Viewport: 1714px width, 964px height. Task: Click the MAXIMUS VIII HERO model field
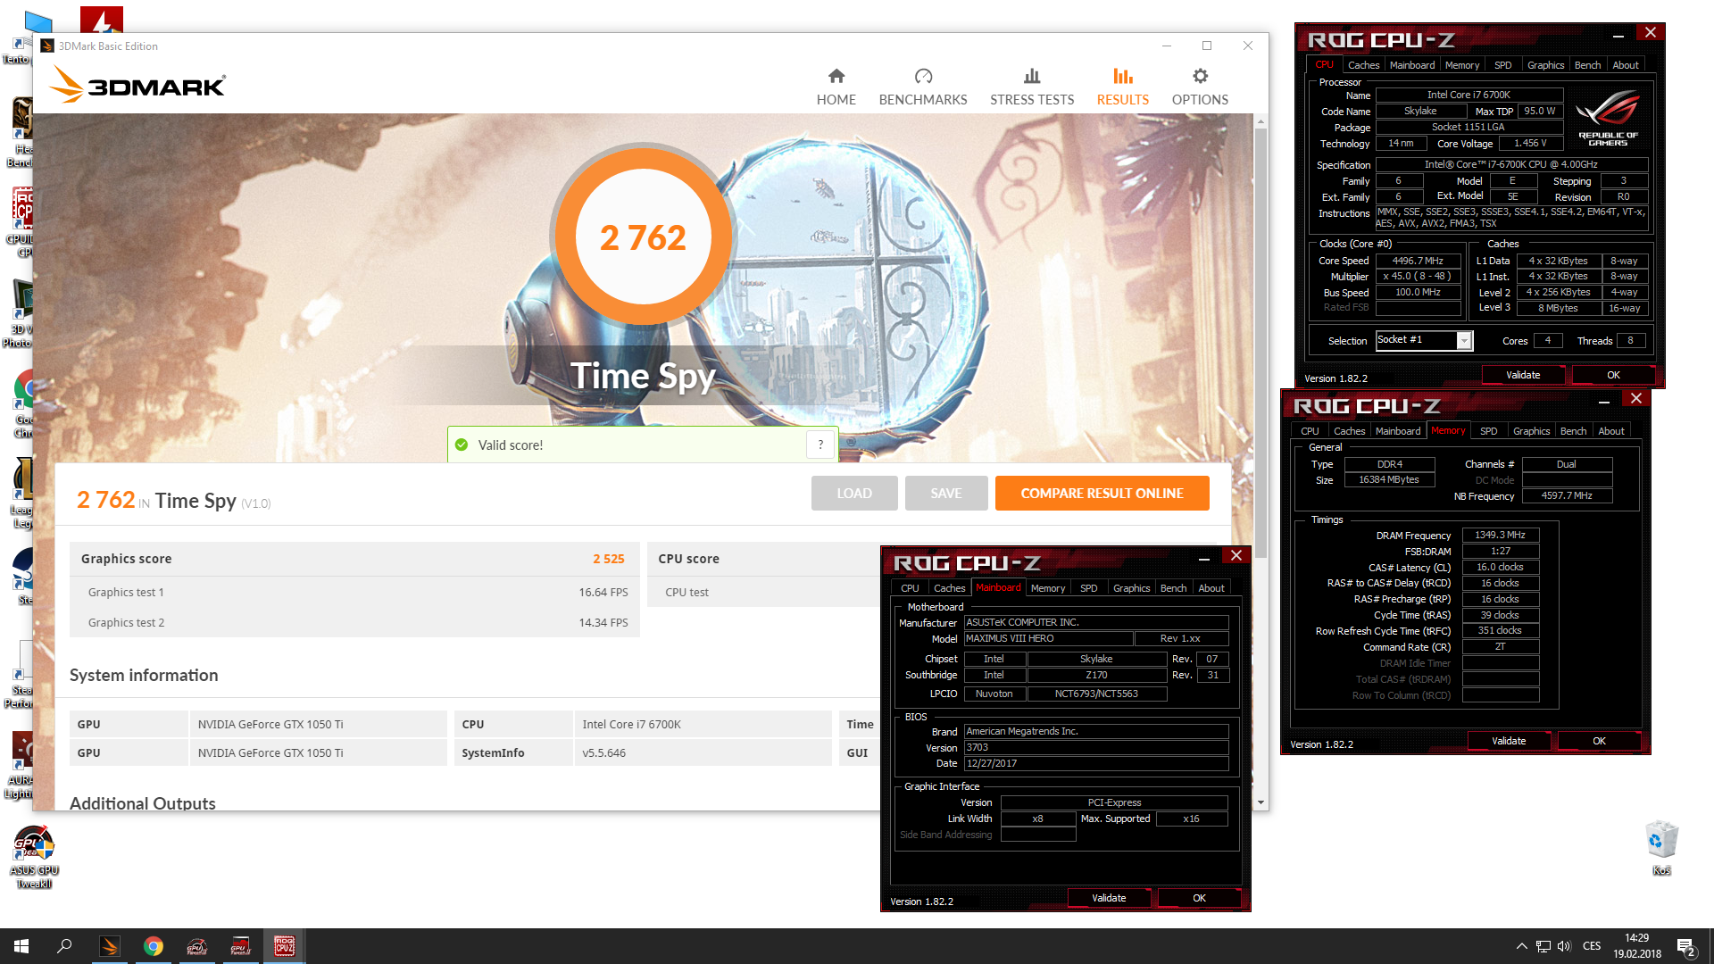1048,639
